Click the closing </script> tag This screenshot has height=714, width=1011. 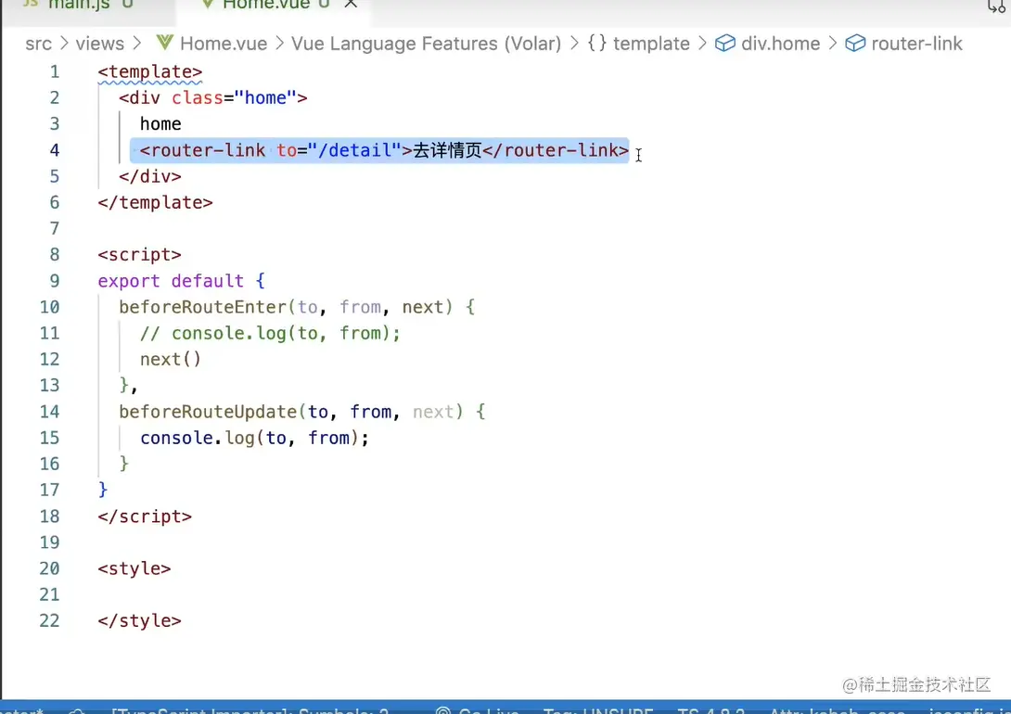click(145, 516)
